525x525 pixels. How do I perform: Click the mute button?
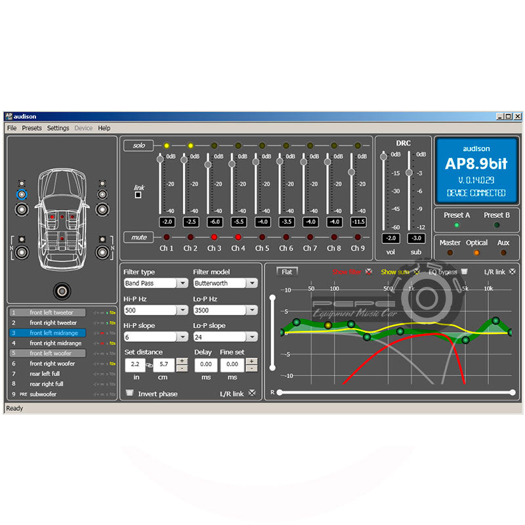[138, 238]
